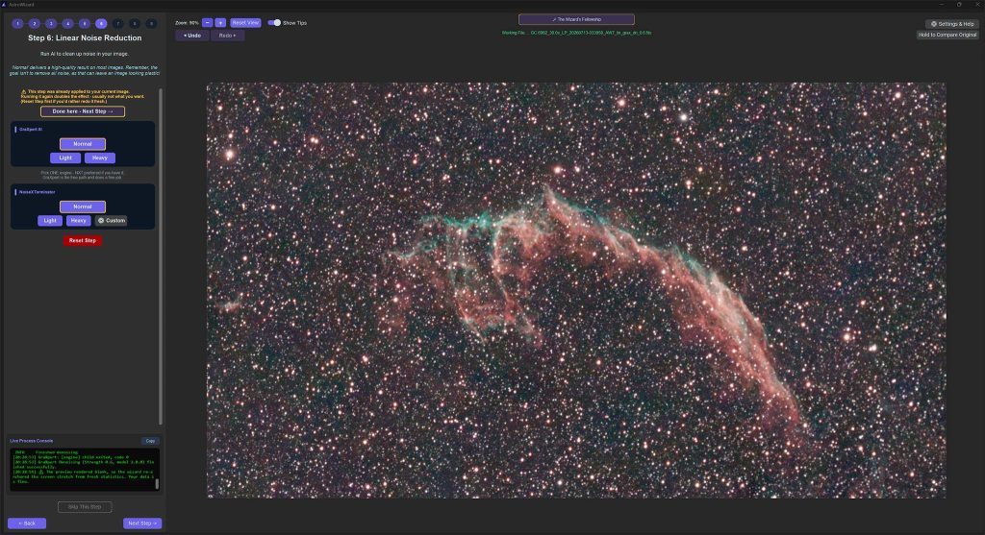The height and width of the screenshot is (535, 985).
Task: Click the Step 6: Linear Noise Reduction heading
Action: tap(85, 38)
